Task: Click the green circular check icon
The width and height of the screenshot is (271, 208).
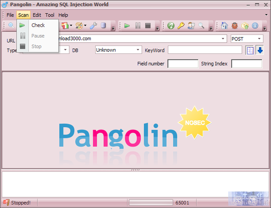Action: coord(171,26)
